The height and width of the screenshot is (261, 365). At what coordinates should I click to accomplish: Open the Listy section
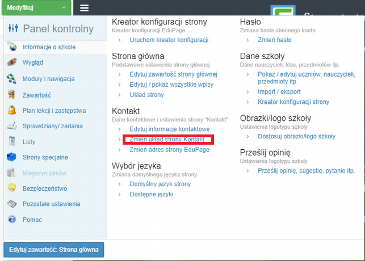click(x=28, y=142)
